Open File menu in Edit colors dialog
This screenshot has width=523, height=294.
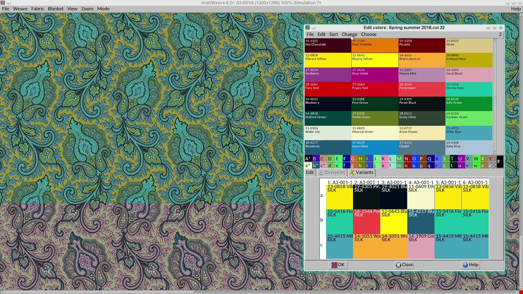coord(310,34)
